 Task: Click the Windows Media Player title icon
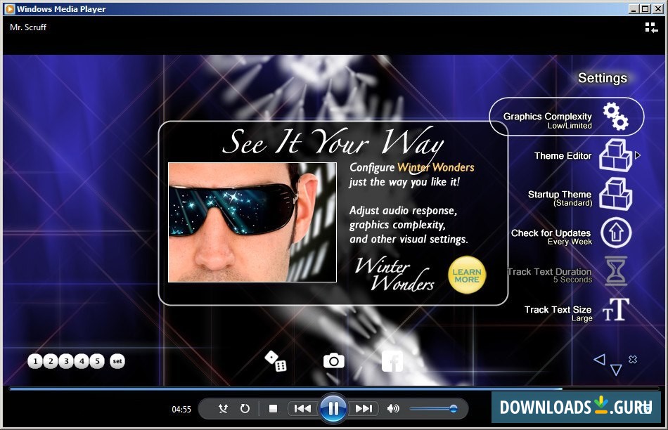point(9,9)
